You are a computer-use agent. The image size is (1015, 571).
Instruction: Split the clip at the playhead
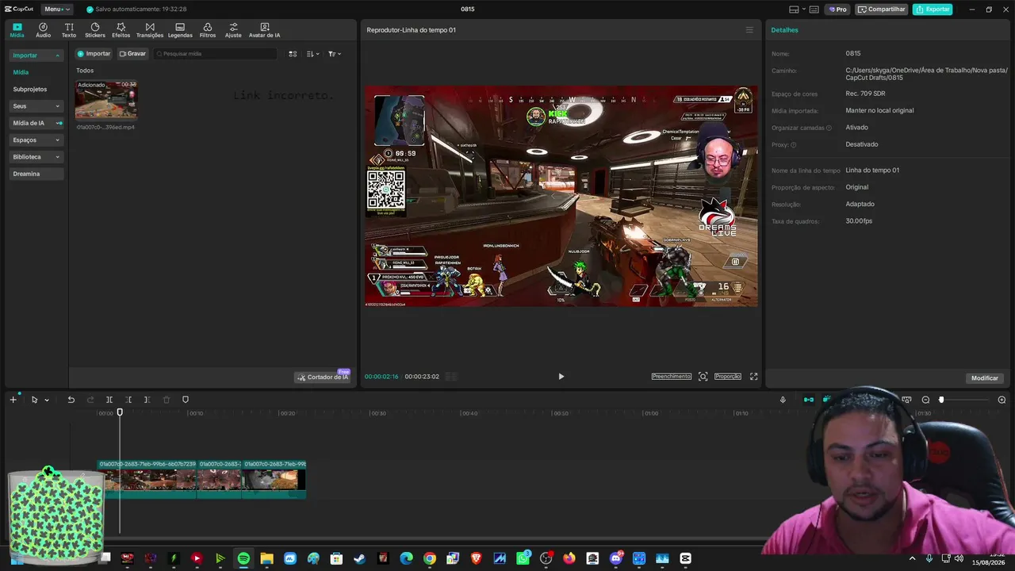tap(109, 400)
